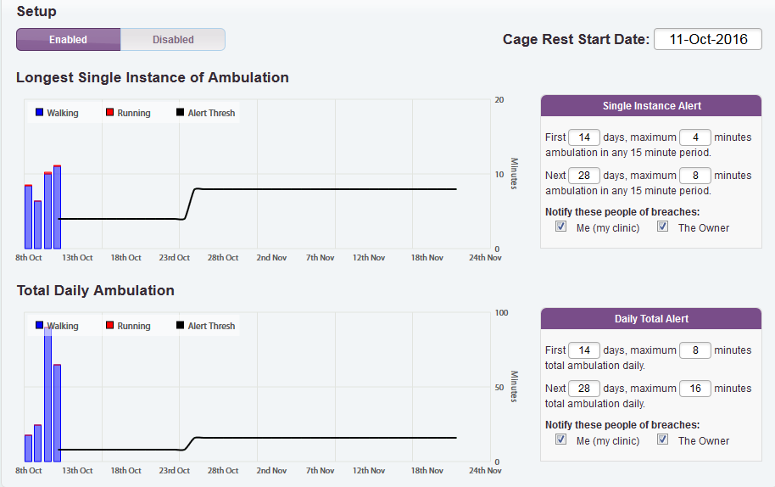Toggle The Owner in Single Instance Alert
775x487 pixels.
tap(663, 227)
